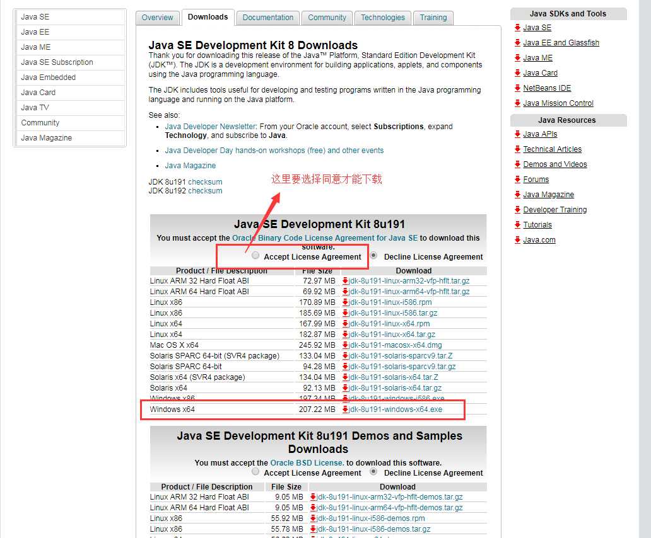Open Community in the left navigation menu

(70, 123)
